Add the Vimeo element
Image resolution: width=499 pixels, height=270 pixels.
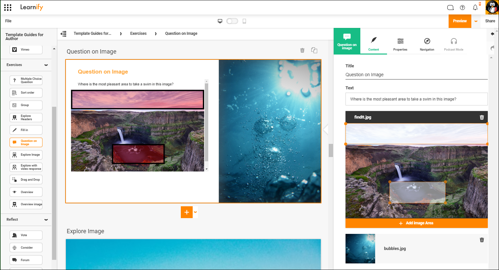click(x=26, y=50)
